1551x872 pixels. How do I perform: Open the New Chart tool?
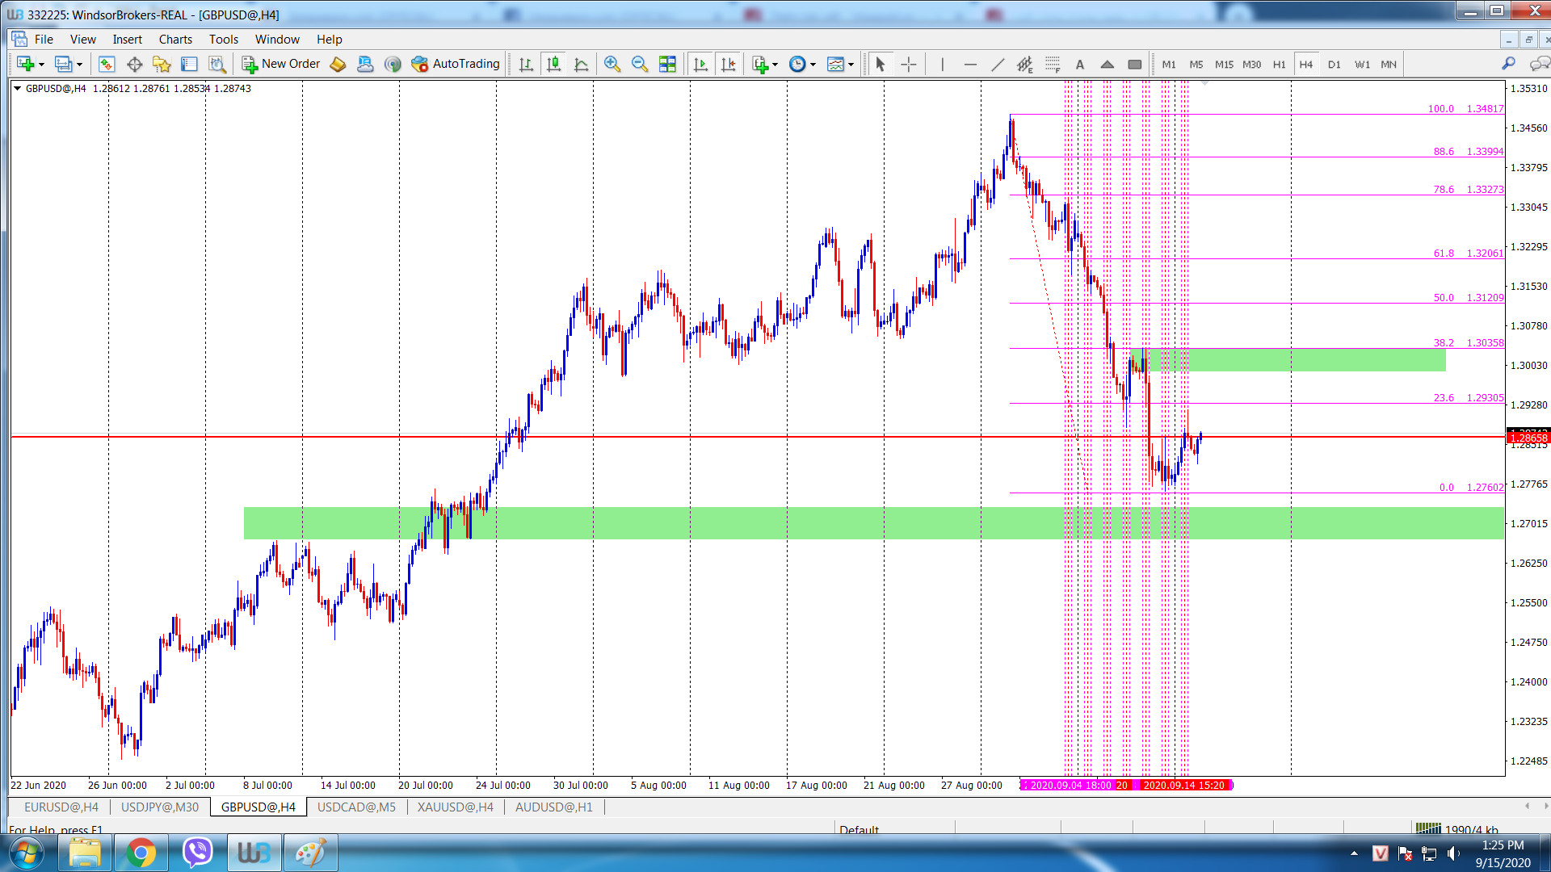tap(25, 64)
